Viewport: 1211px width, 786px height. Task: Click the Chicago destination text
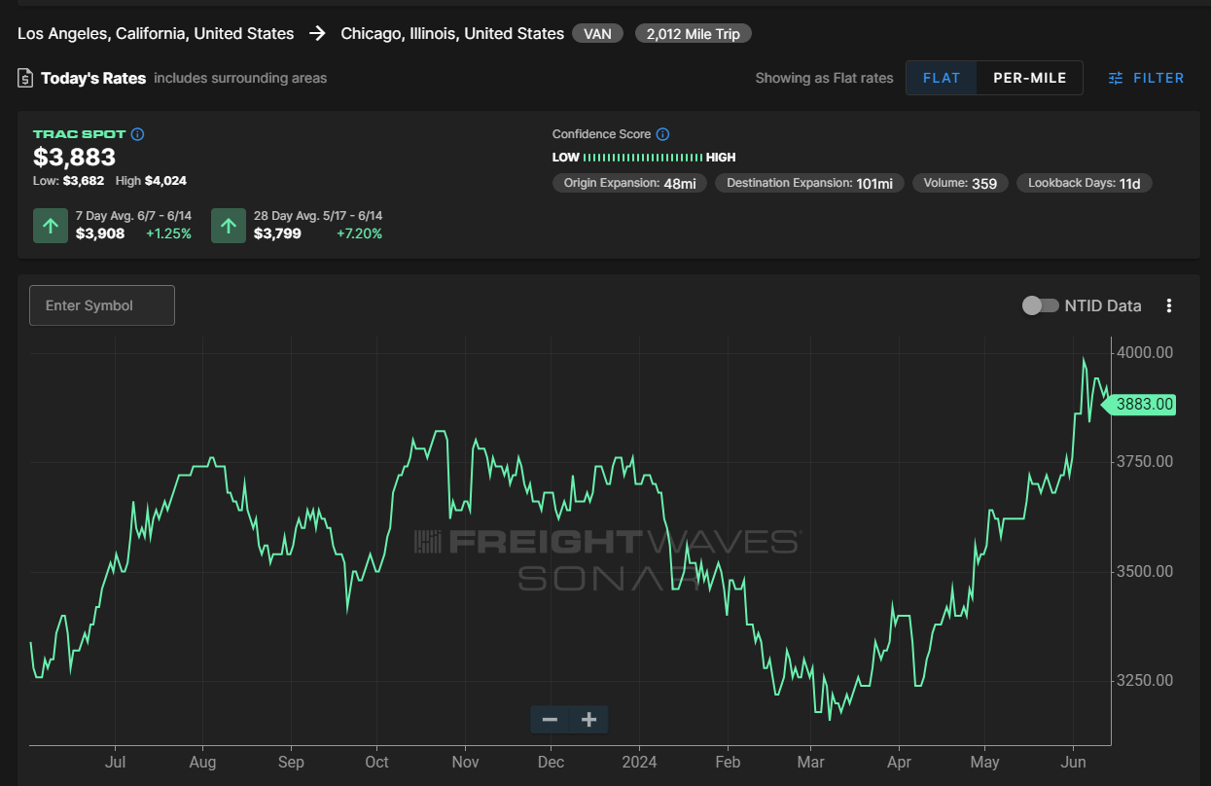[x=452, y=33]
